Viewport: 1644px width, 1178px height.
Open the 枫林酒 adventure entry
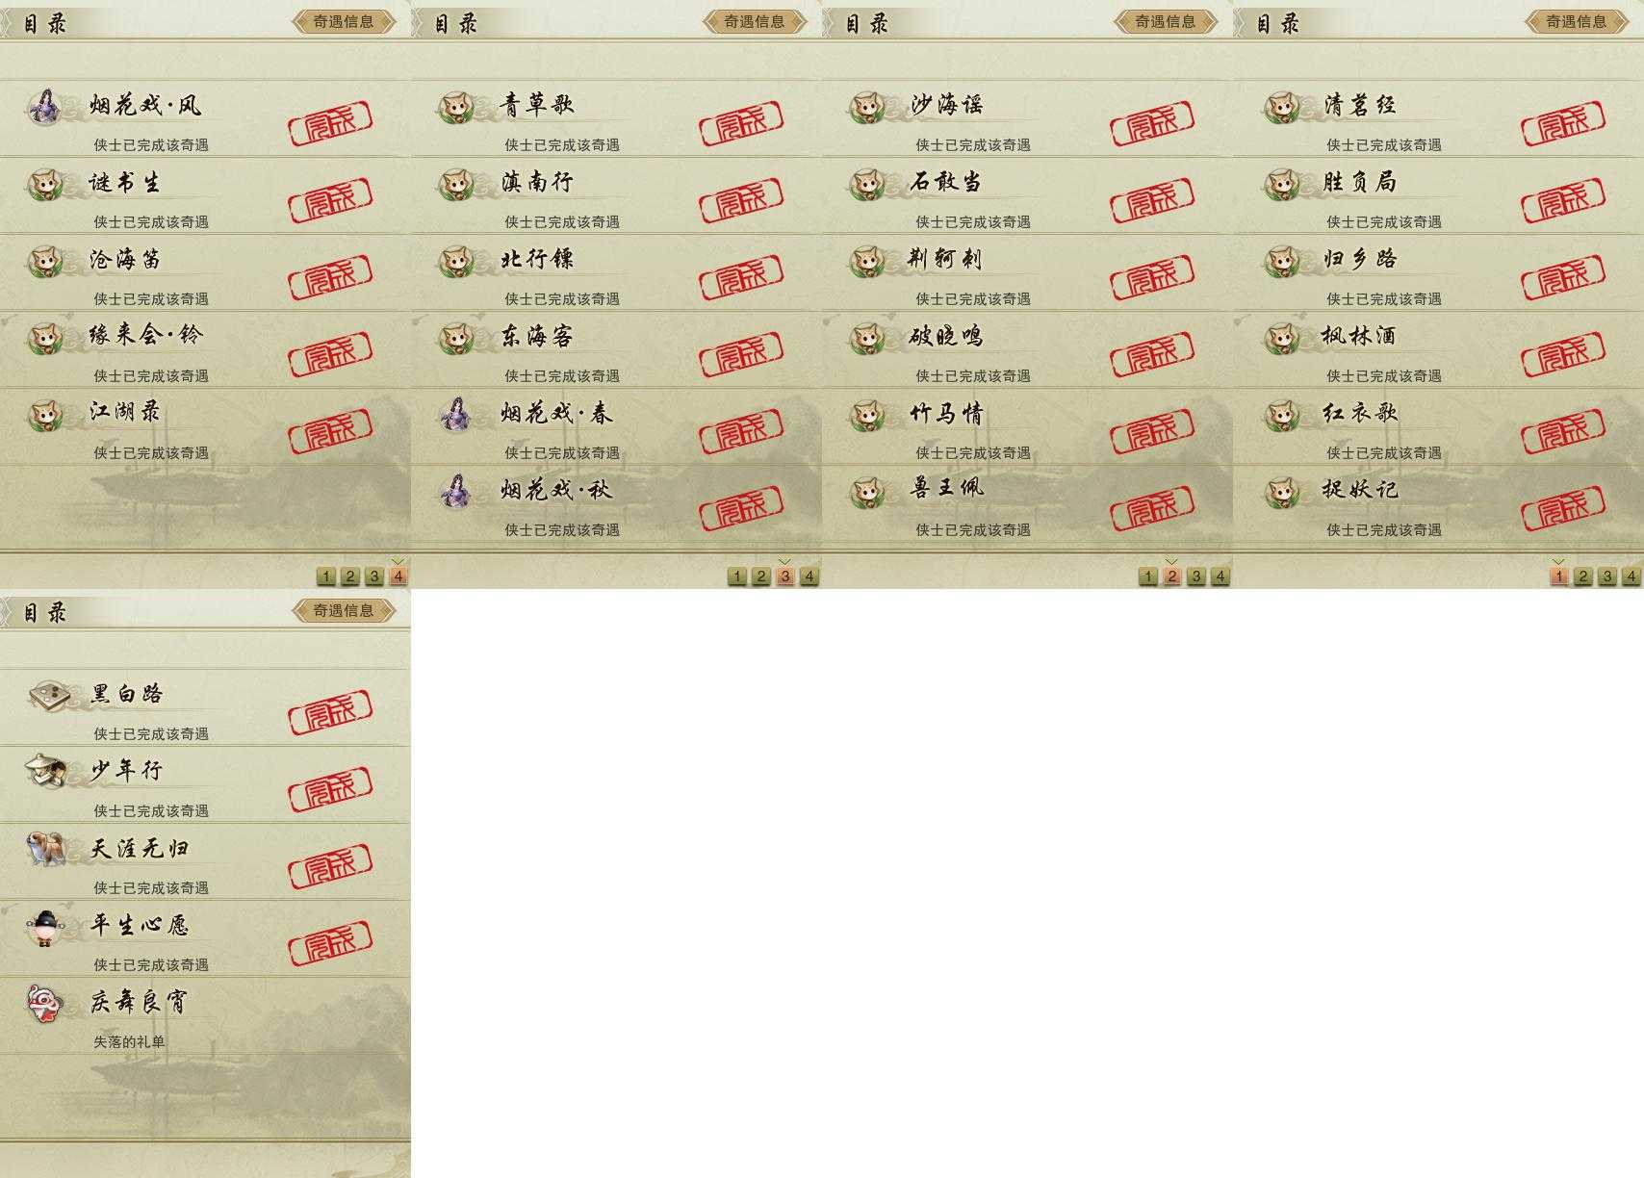pos(1438,349)
